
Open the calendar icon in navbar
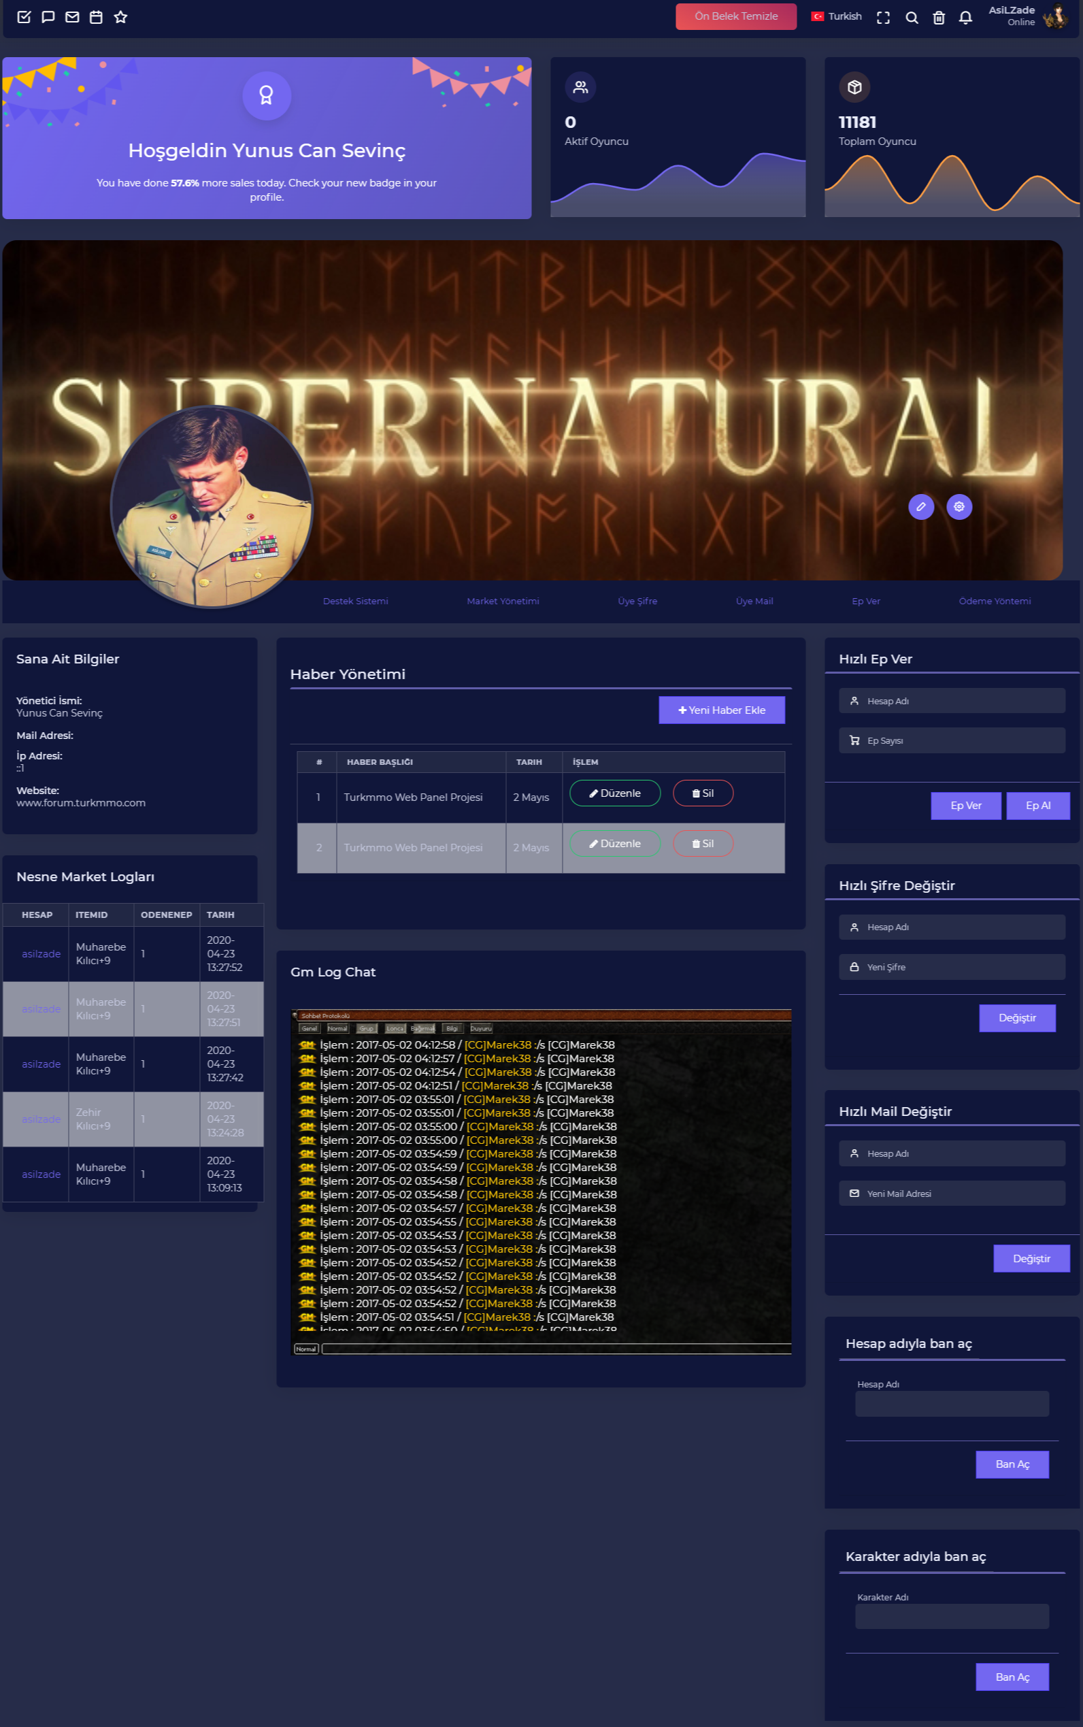[96, 16]
